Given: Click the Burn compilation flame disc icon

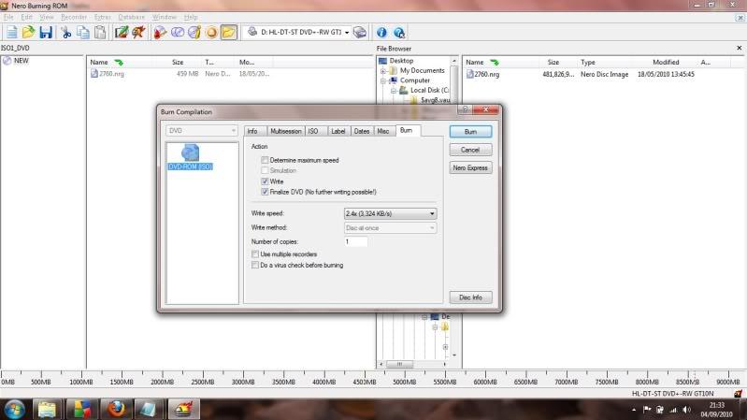Looking at the screenshot, I should 160,33.
